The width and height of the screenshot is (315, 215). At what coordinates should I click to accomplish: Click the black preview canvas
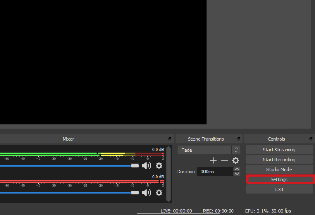click(103, 62)
